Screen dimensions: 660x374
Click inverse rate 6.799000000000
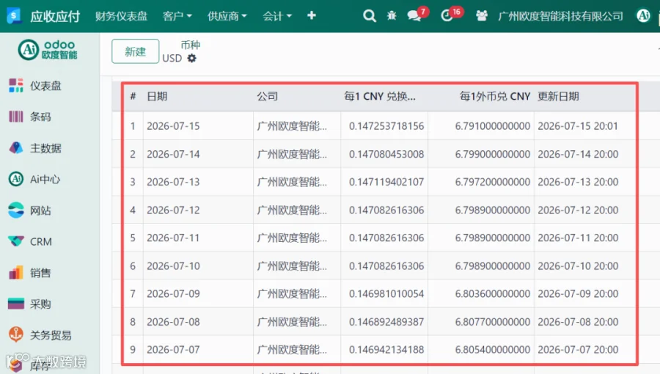click(x=493, y=154)
